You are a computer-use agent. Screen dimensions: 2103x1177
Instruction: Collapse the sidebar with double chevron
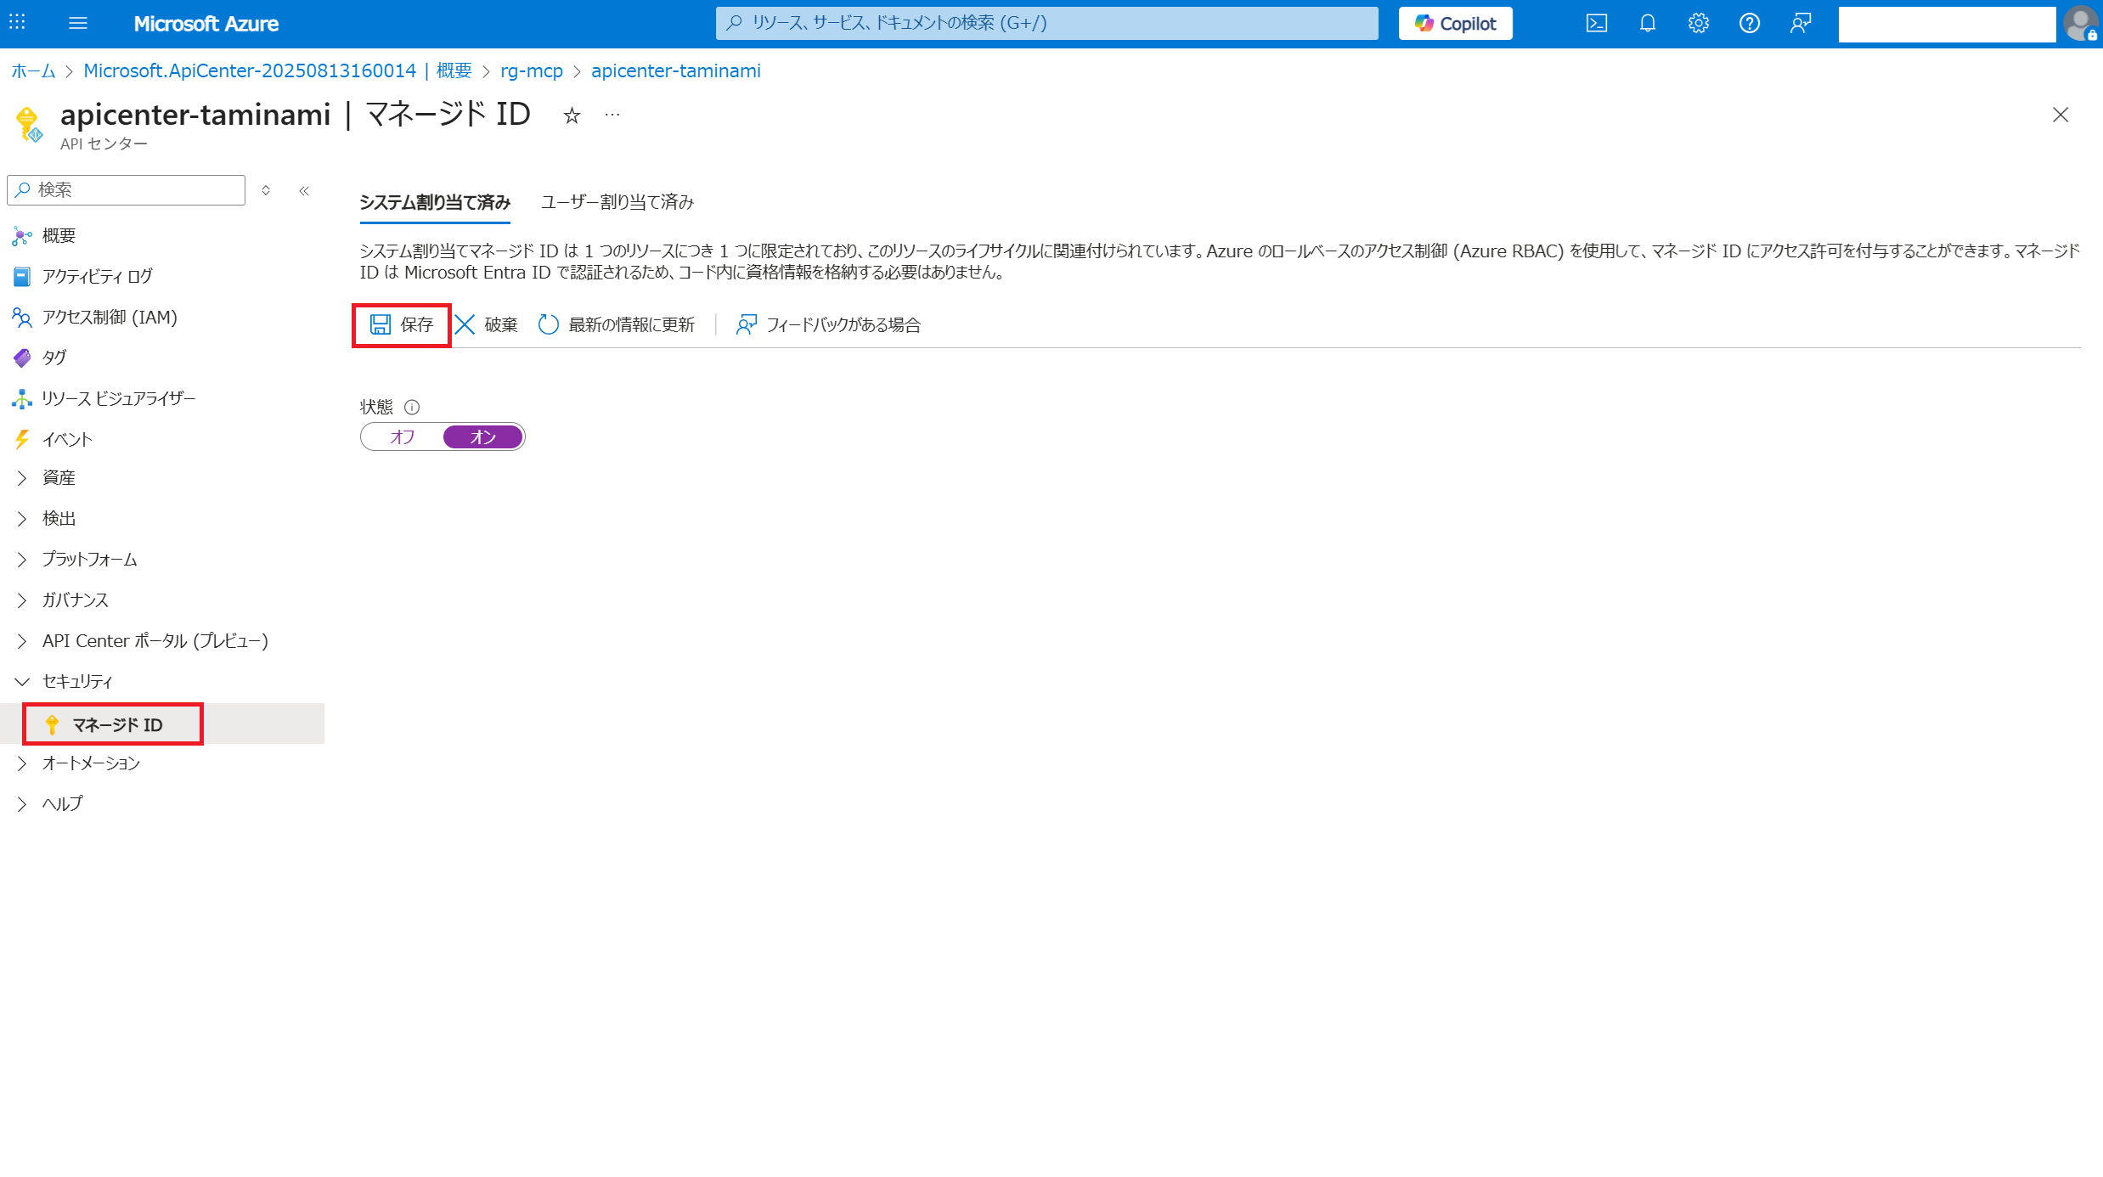(x=304, y=190)
